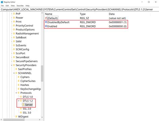Expand the PnP key
Screen dimensions: 159x121
pyautogui.click(x=12, y=14)
